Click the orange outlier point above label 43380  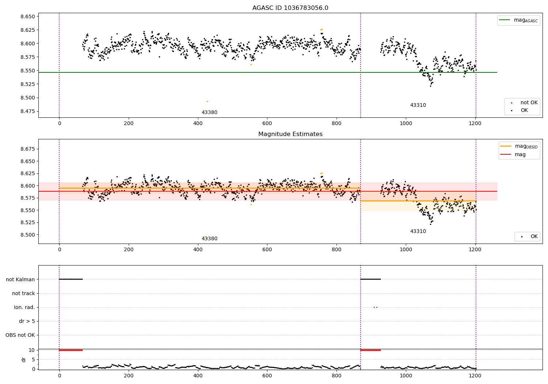pos(207,101)
